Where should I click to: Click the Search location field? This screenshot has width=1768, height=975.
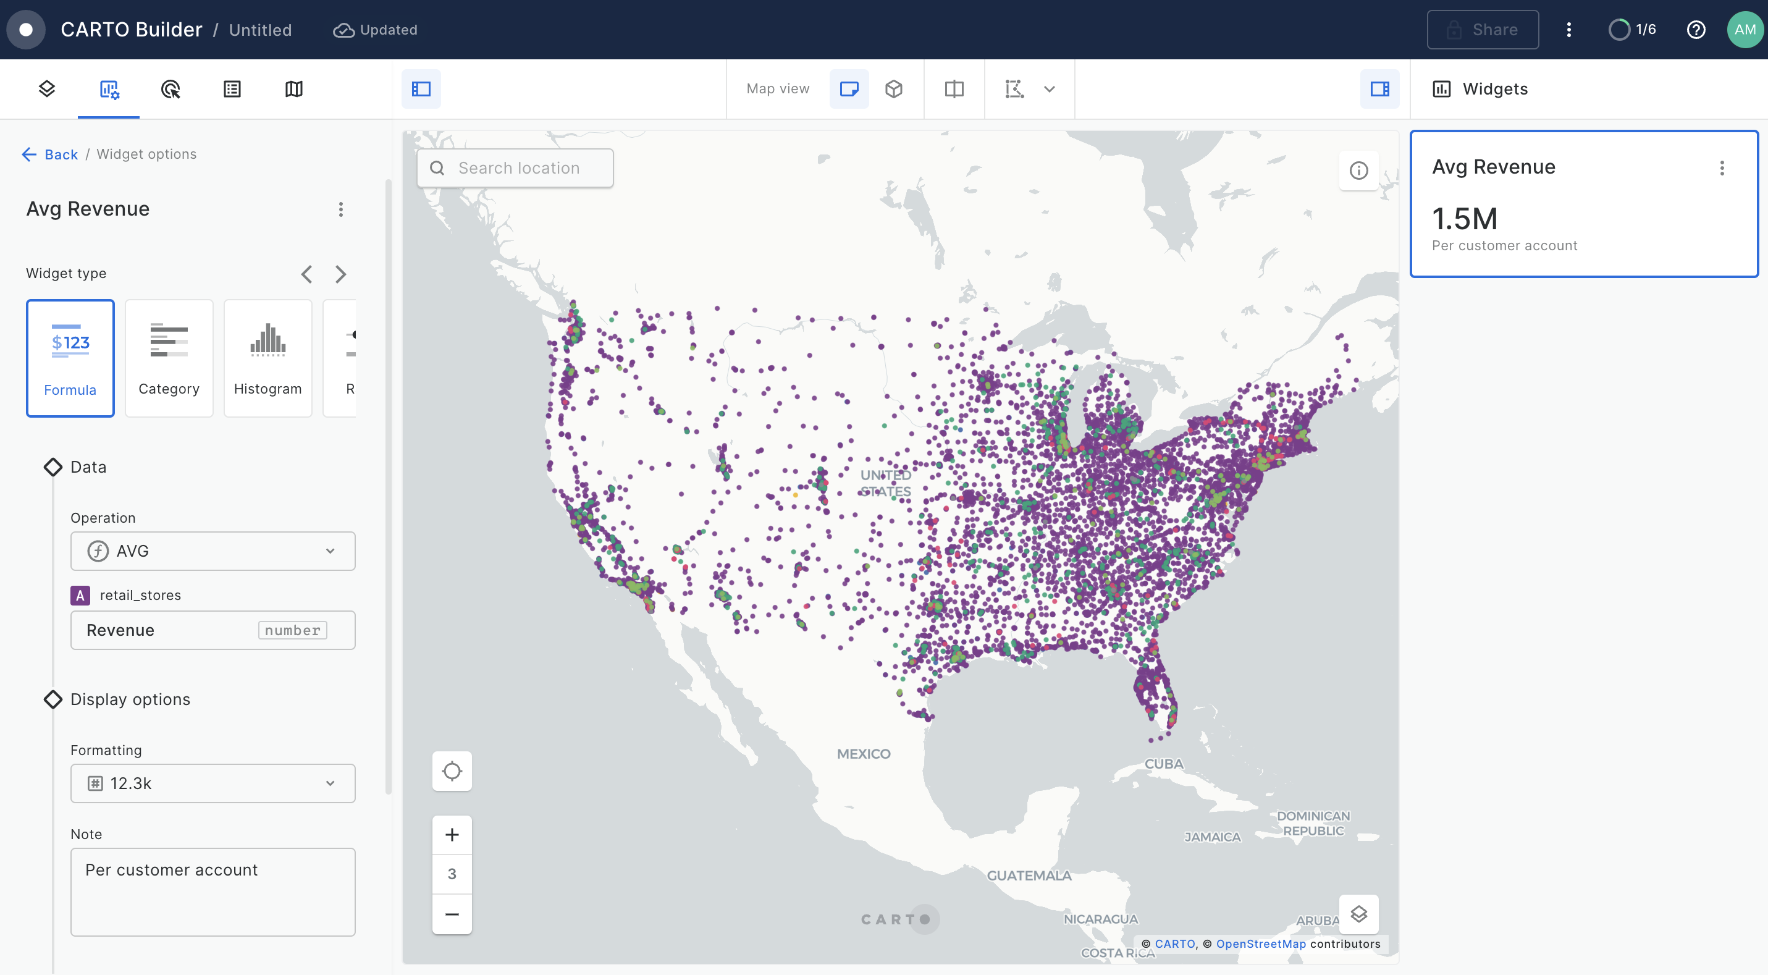(518, 168)
